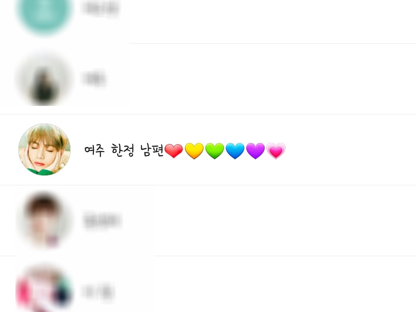Select the blurred name beside the pink avatar
The image size is (416, 312).
pyautogui.click(x=98, y=291)
